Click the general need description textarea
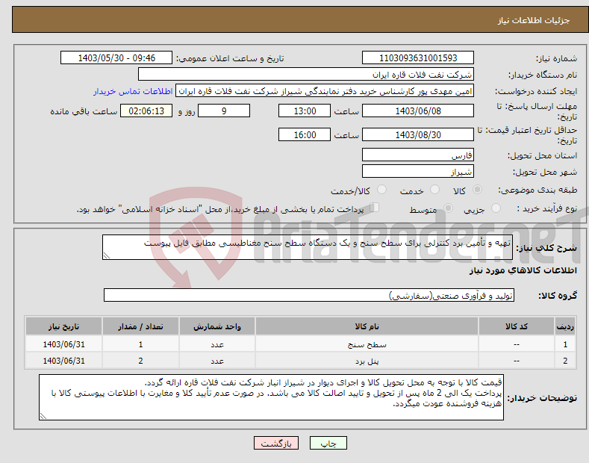 308,247
